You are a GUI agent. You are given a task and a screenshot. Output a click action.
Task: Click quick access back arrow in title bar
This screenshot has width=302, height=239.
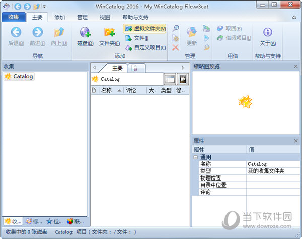[x=18, y=7]
